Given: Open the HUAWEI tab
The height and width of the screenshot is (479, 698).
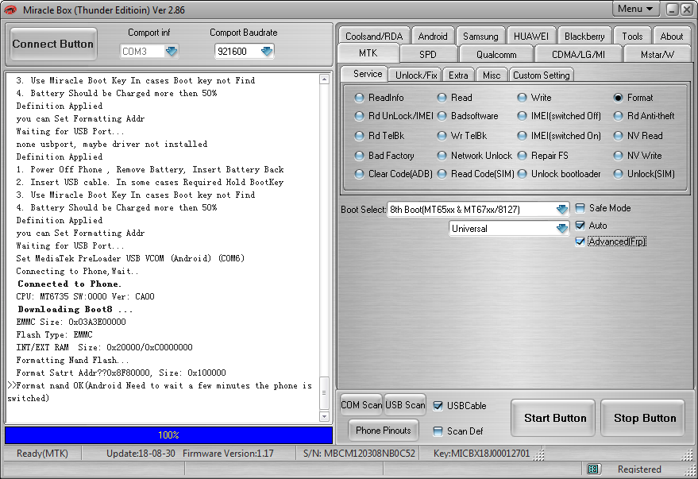Looking at the screenshot, I should tap(531, 36).
